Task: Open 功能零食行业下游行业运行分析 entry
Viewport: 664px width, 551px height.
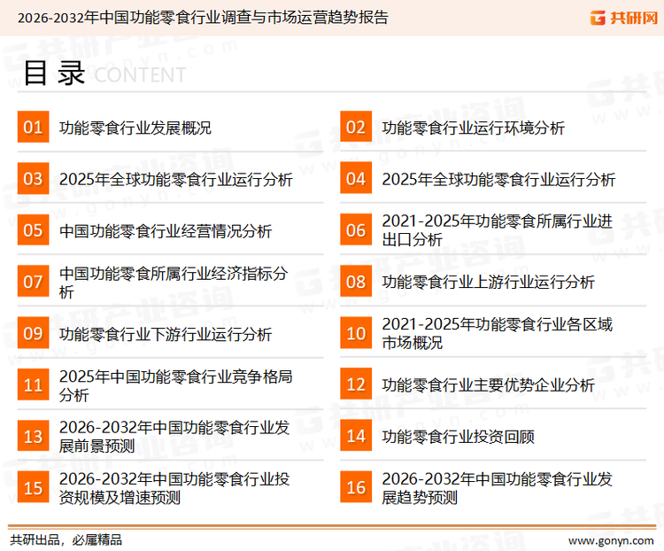Action: pos(166,333)
